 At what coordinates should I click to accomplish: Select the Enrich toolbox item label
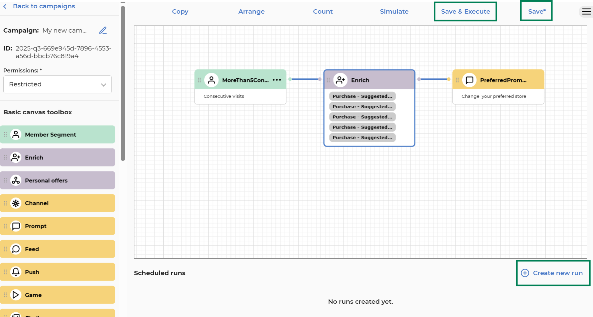[34, 158]
